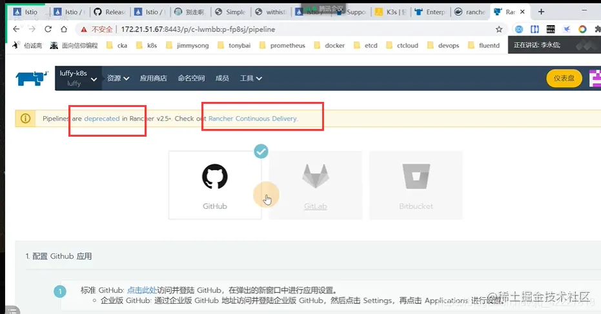Switch to the Releases GitHub tab

tap(110, 12)
